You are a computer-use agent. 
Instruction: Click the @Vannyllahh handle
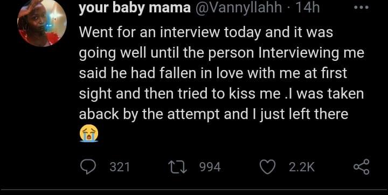tap(238, 8)
